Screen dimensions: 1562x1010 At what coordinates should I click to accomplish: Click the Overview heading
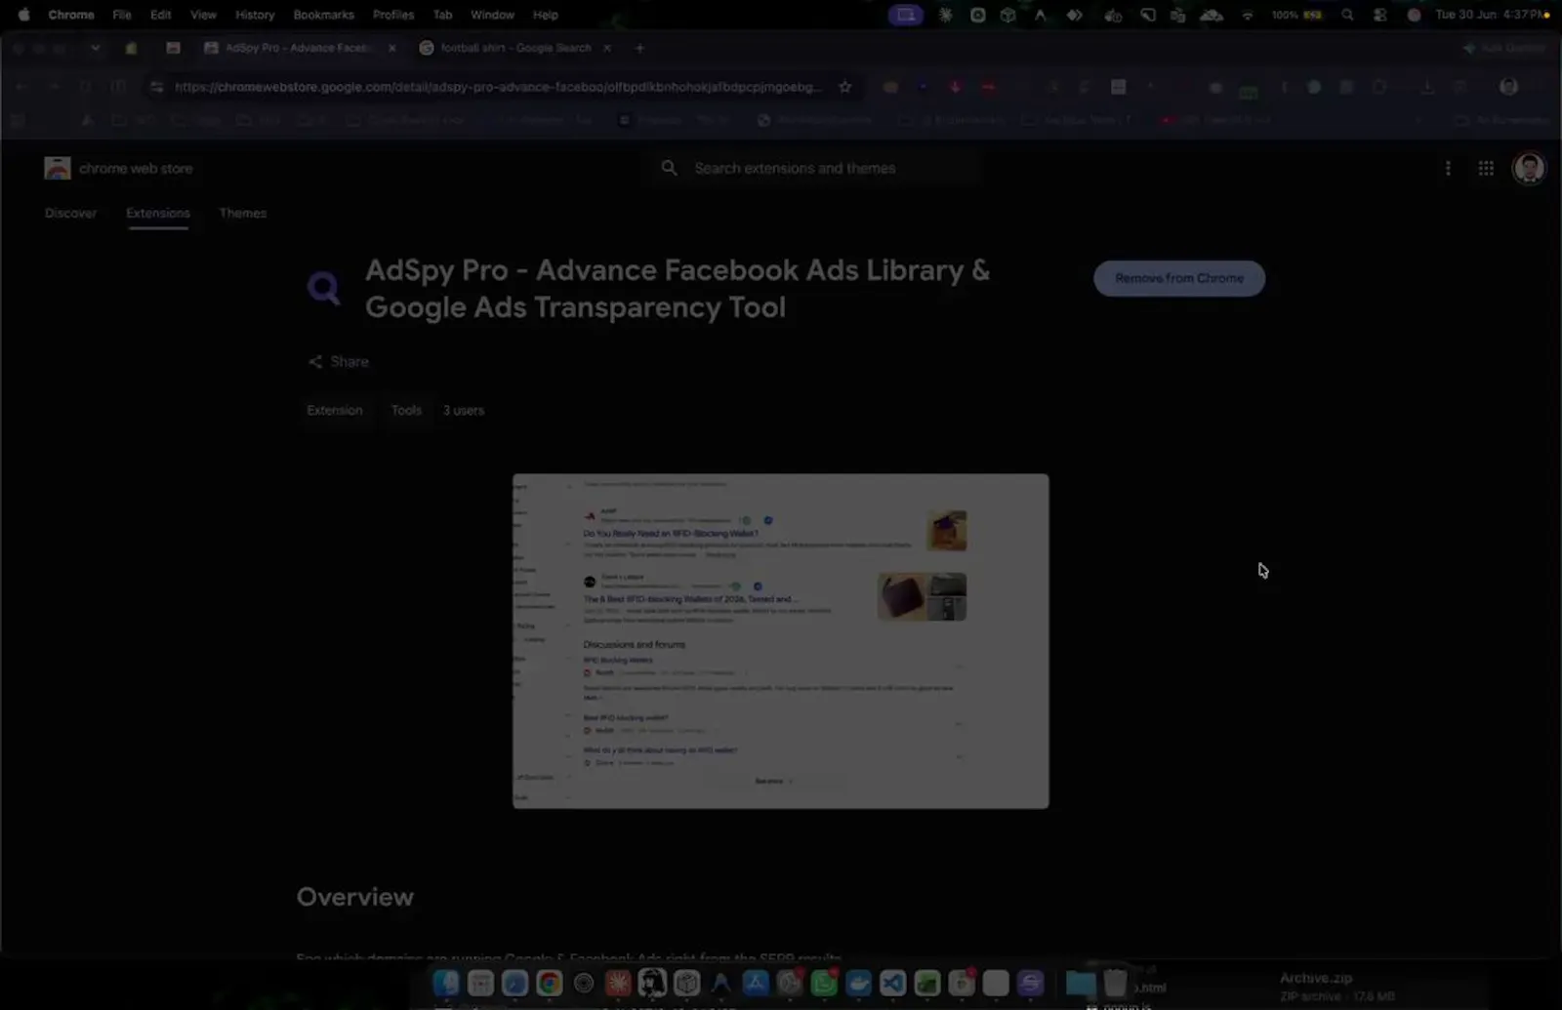click(355, 897)
